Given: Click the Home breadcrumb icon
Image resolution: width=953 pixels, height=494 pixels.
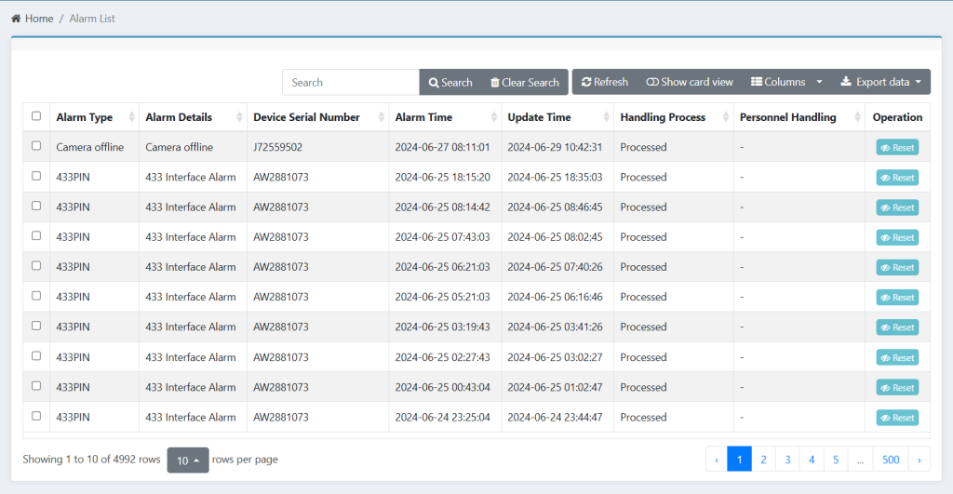Looking at the screenshot, I should pyautogui.click(x=16, y=19).
